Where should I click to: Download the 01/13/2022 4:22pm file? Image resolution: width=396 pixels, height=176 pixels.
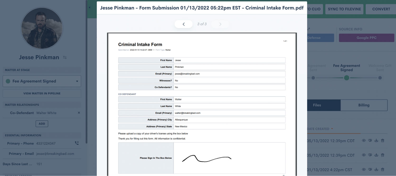[376, 169]
